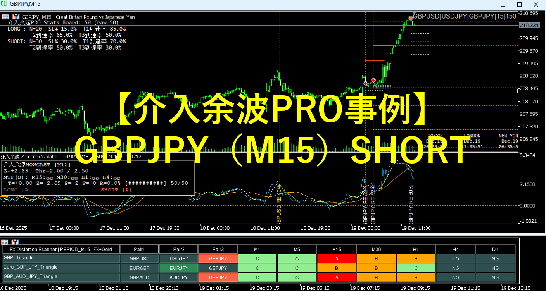Click the candlestick chart icon in the title bar
The width and height of the screenshot is (546, 291).
click(5, 4)
